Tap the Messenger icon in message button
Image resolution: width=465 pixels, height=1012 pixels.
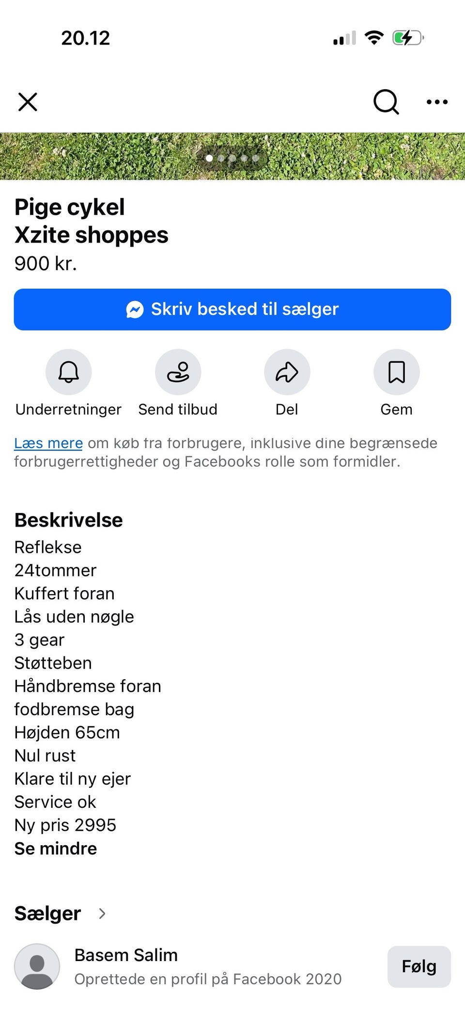[135, 309]
